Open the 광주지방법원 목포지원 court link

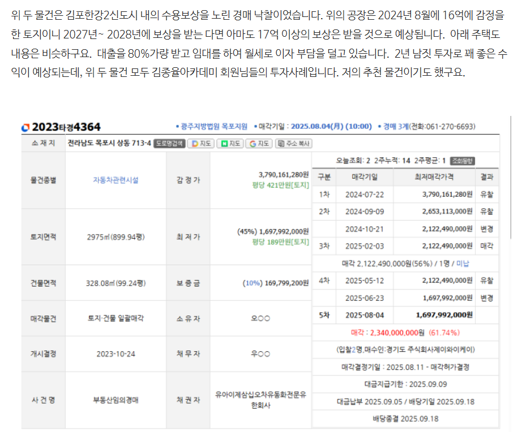(211, 127)
